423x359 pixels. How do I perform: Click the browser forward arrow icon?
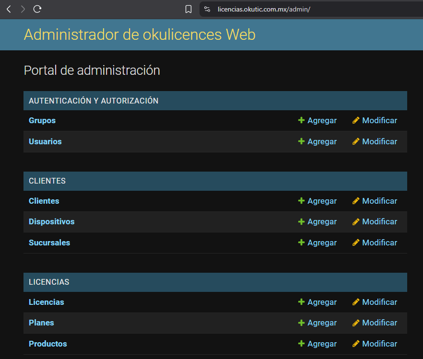point(23,9)
